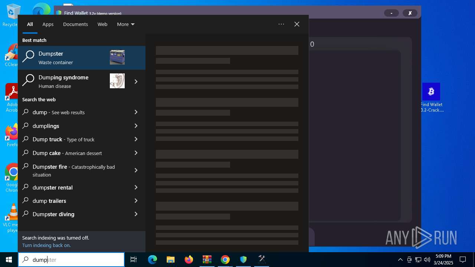Image resolution: width=475 pixels, height=267 pixels.
Task: Select the Dump cake web suggestion
Action: (x=73, y=153)
